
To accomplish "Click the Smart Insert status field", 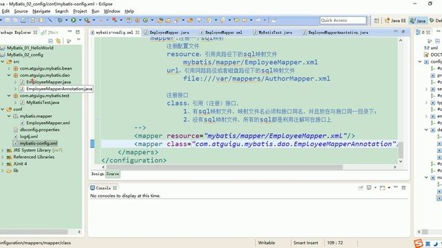I will [x=305, y=242].
